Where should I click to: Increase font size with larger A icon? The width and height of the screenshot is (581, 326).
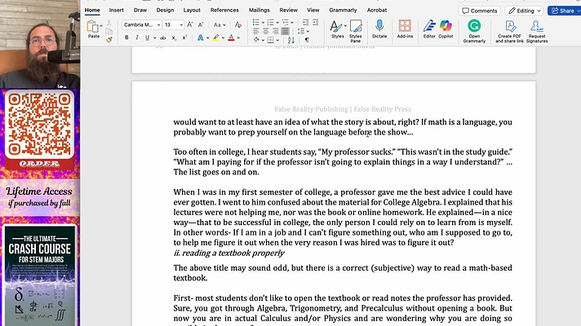[189, 24]
